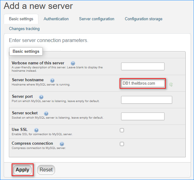Image resolution: width=194 pixels, height=180 pixels.
Task: Click the Server hostname text field
Action: [x=143, y=83]
